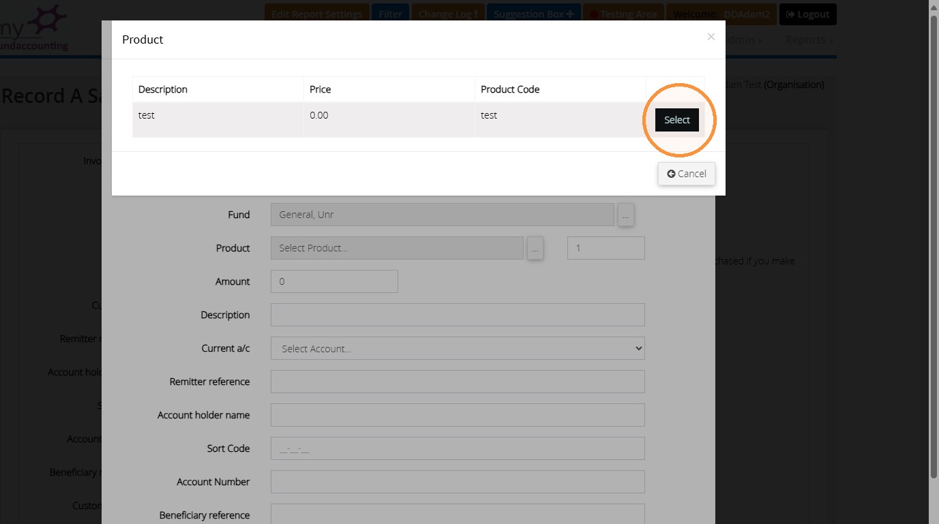Open Edit Report Settings

point(316,14)
